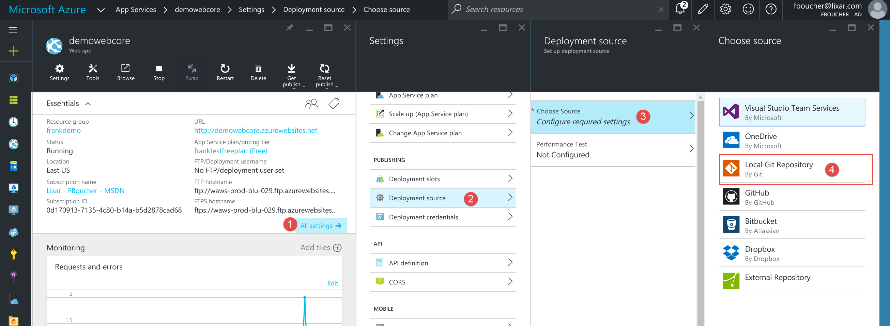890x326 pixels.
Task: Select Bitbucket by Atlassian
Action: coord(792,226)
